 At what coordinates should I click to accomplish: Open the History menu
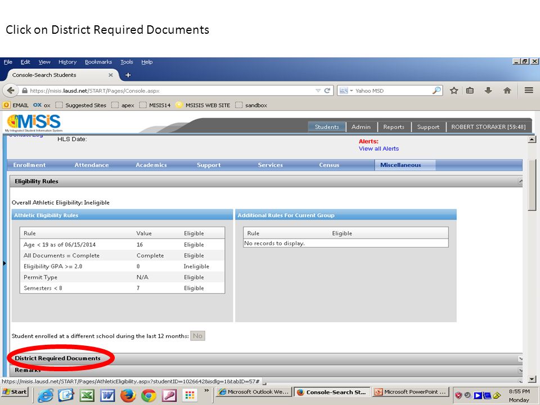tap(67, 62)
